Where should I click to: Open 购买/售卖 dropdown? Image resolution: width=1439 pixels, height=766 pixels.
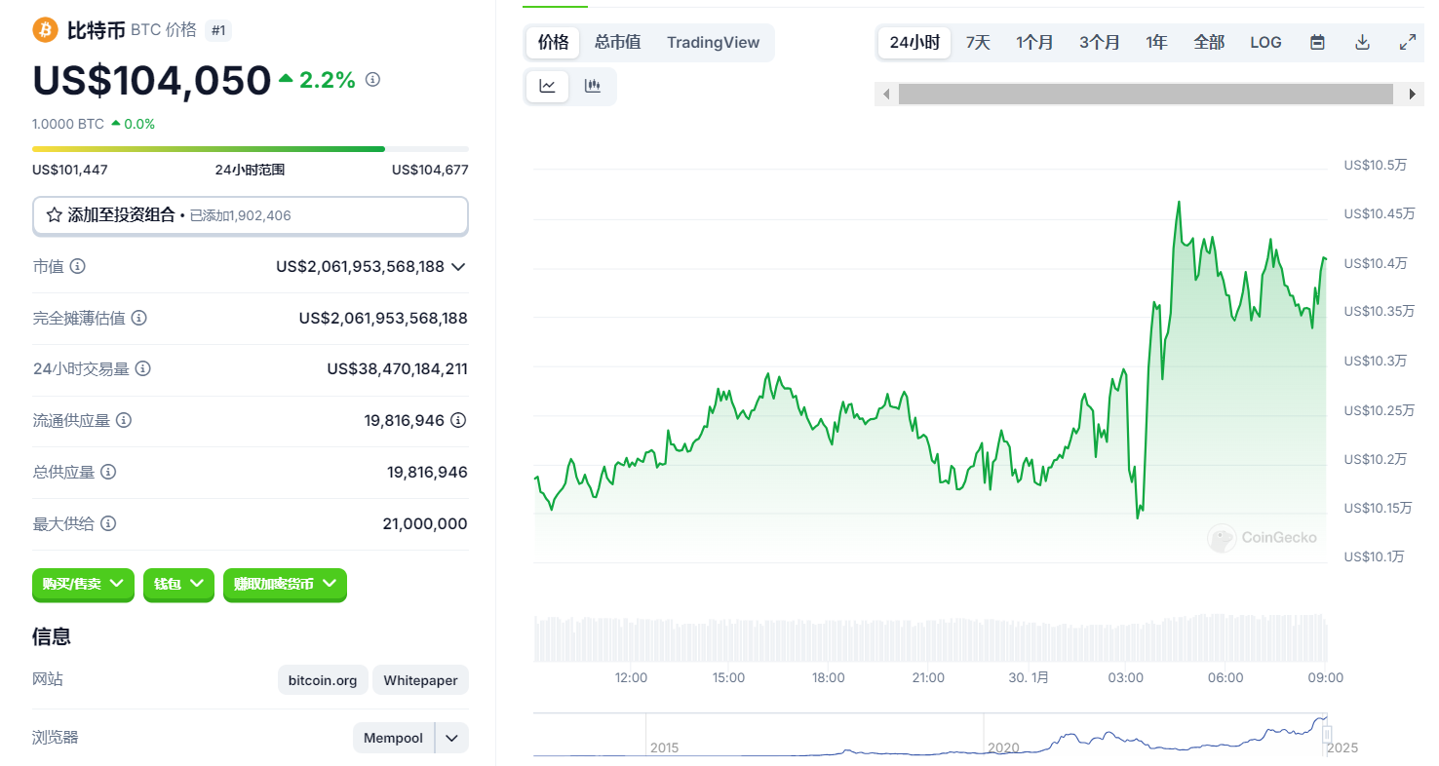[83, 584]
